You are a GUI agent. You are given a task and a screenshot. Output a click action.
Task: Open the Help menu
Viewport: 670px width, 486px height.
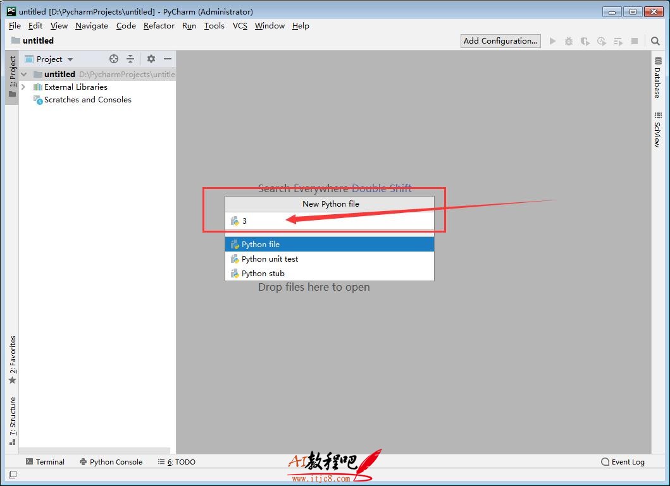pos(301,26)
